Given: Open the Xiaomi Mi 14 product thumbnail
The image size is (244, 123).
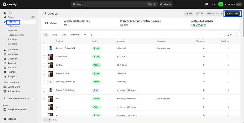Looking at the screenshot, I should pos(51,57).
